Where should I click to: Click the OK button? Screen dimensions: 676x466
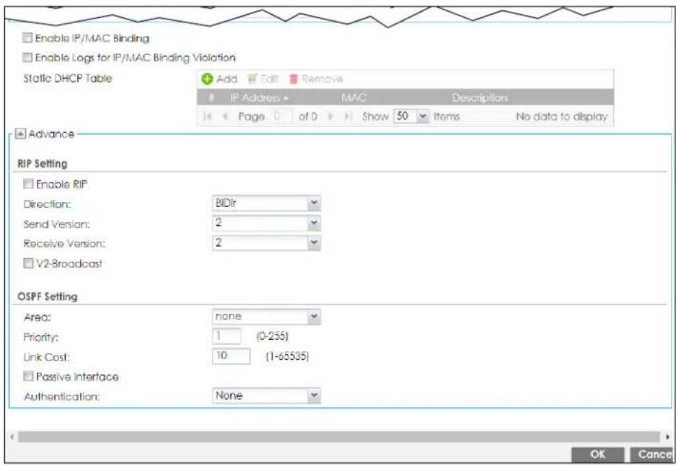click(597, 454)
